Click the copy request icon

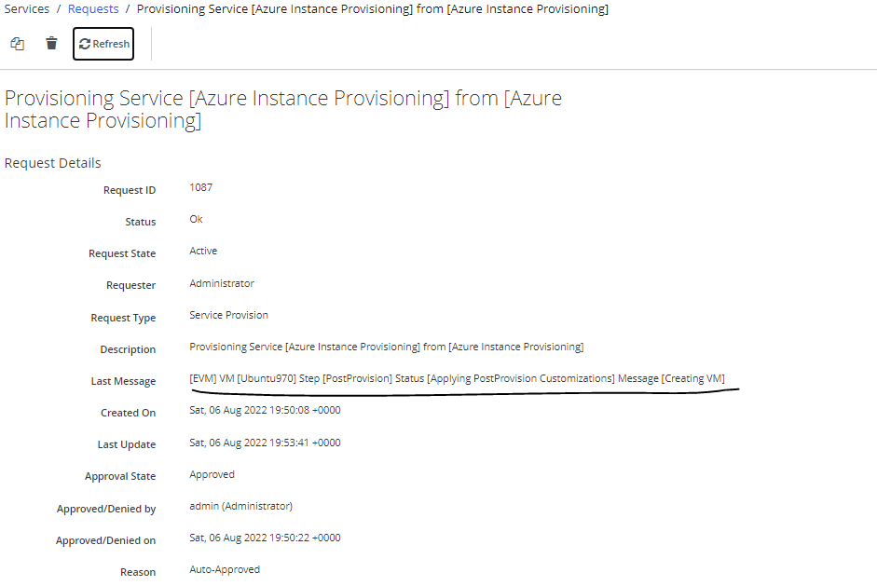(18, 44)
